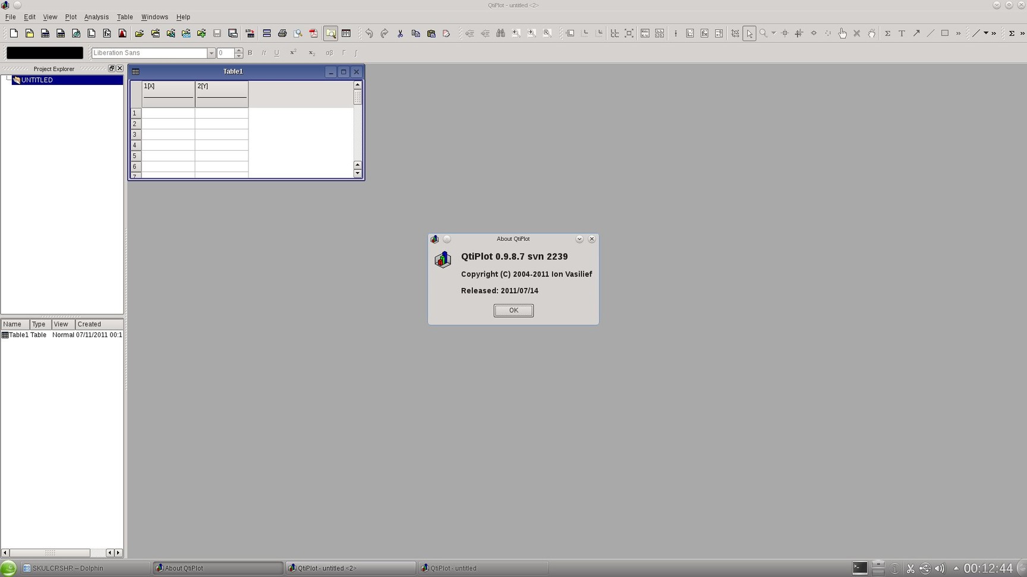Open the Zoom tool dropdown arrow

773,33
